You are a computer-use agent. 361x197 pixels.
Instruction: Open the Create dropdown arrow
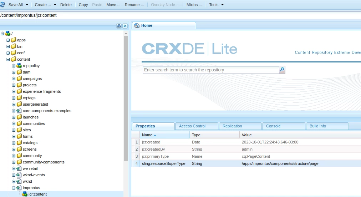(x=55, y=5)
